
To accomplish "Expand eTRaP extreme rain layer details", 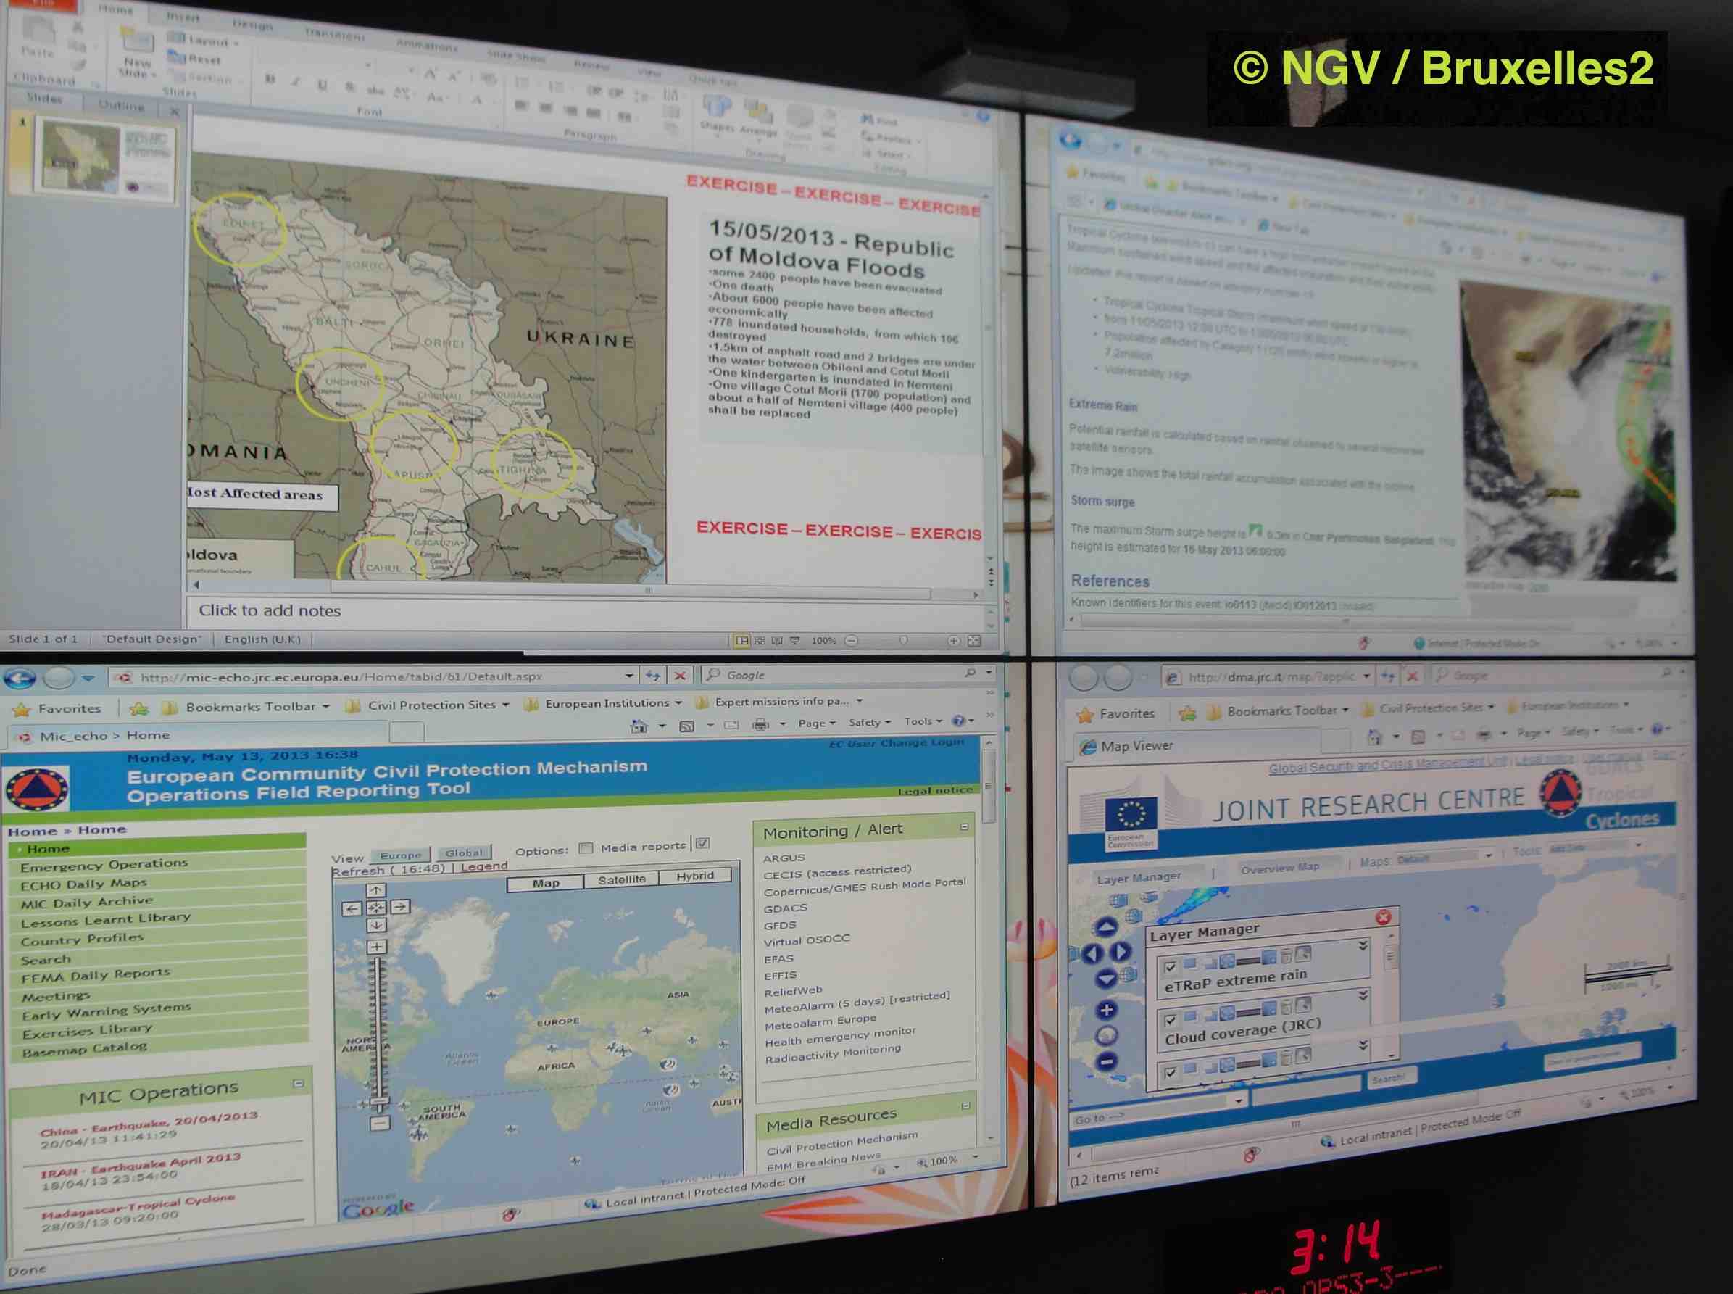I will (1363, 945).
